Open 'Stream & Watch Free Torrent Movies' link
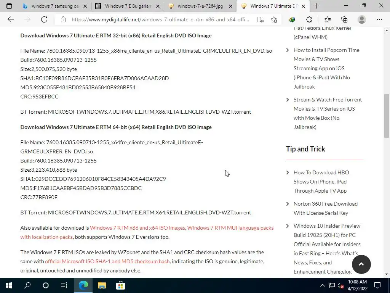390x293 pixels. click(328, 113)
